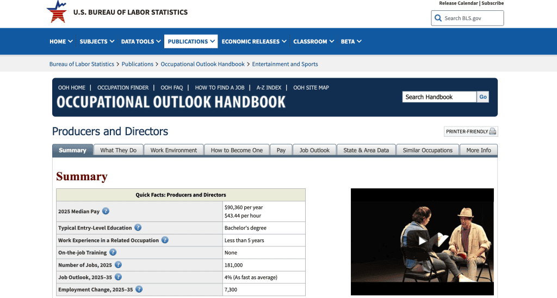557x298 pixels.
Task: Open help icon for Job Outlook, 2025–35
Action: click(x=118, y=277)
